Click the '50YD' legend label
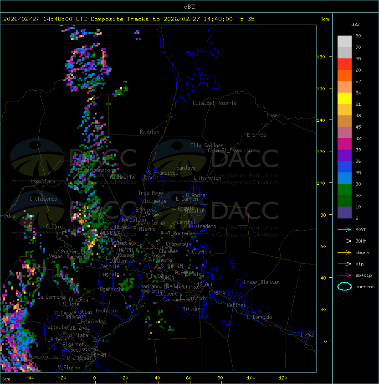Viewport: 379px width, 384px height. pos(361,230)
